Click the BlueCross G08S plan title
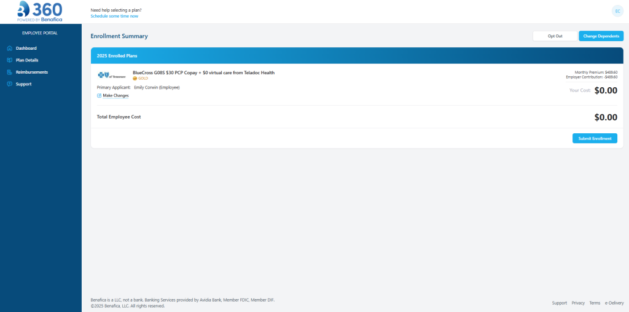The height and width of the screenshot is (312, 629). pyautogui.click(x=203, y=72)
